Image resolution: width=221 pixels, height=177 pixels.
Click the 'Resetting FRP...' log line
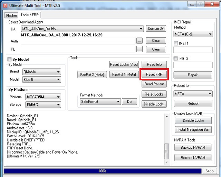(x=19, y=144)
